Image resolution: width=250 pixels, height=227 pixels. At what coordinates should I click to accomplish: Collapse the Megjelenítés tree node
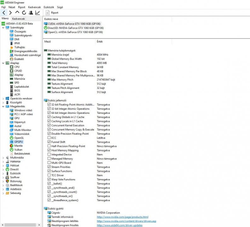click(x=3, y=107)
